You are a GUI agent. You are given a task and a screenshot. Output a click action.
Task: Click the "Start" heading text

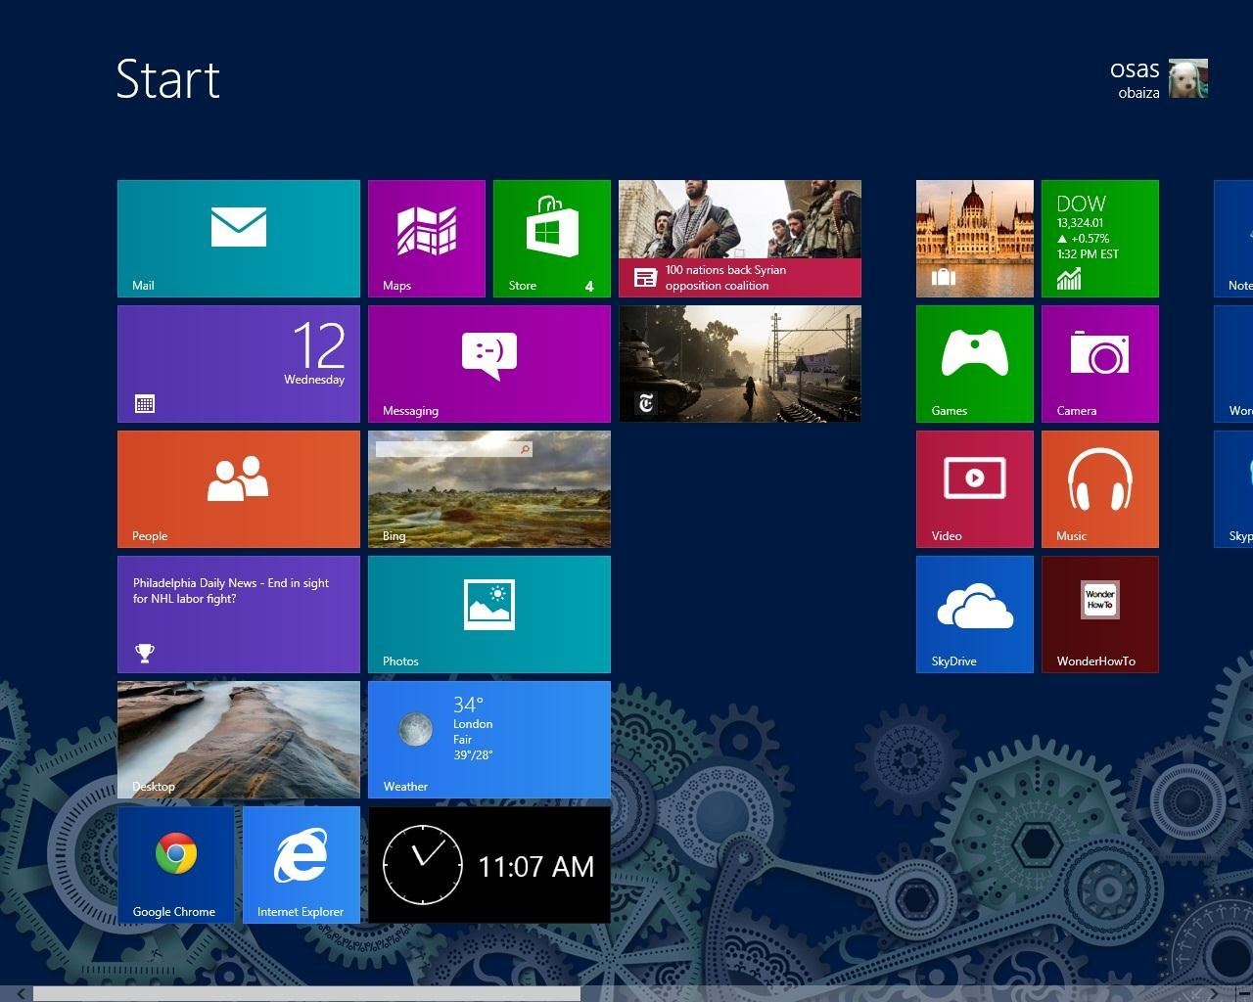[x=168, y=79]
